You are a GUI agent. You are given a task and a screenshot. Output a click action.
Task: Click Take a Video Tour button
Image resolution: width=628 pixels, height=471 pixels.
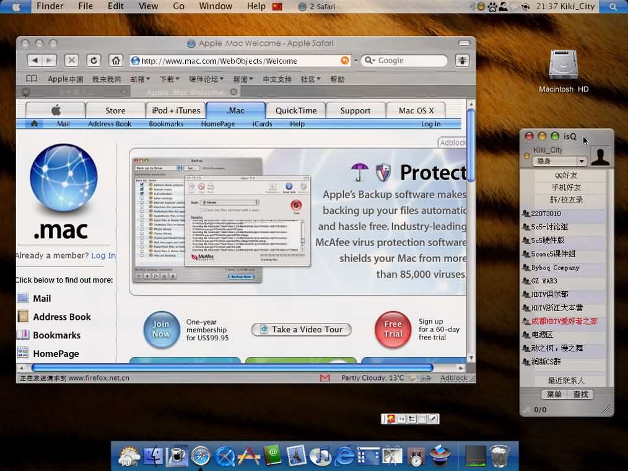point(301,330)
